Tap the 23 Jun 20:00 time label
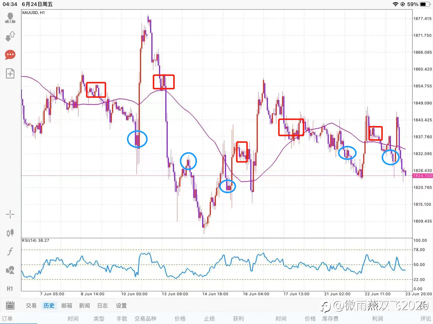The width and height of the screenshot is (433, 324). coord(419,294)
